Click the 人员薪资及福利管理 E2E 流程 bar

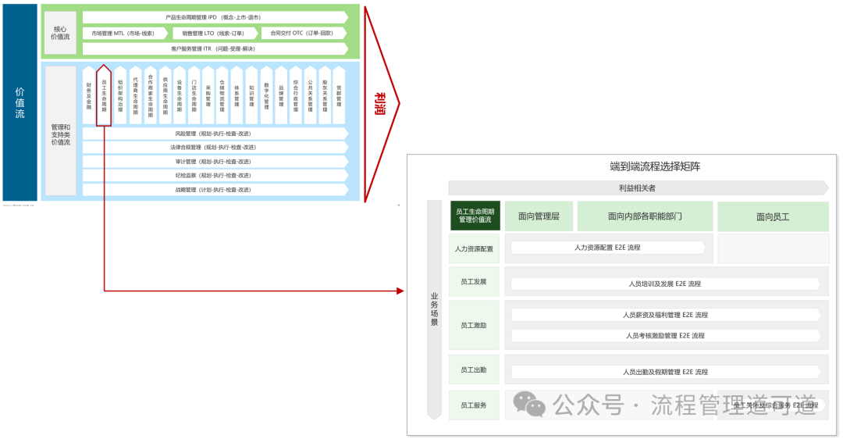665,315
